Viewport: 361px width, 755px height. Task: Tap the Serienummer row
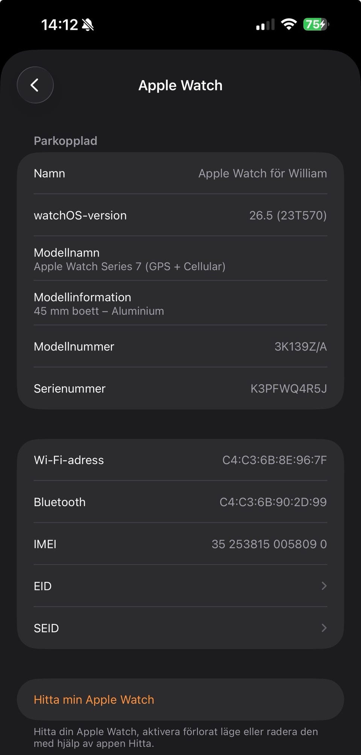tap(180, 388)
